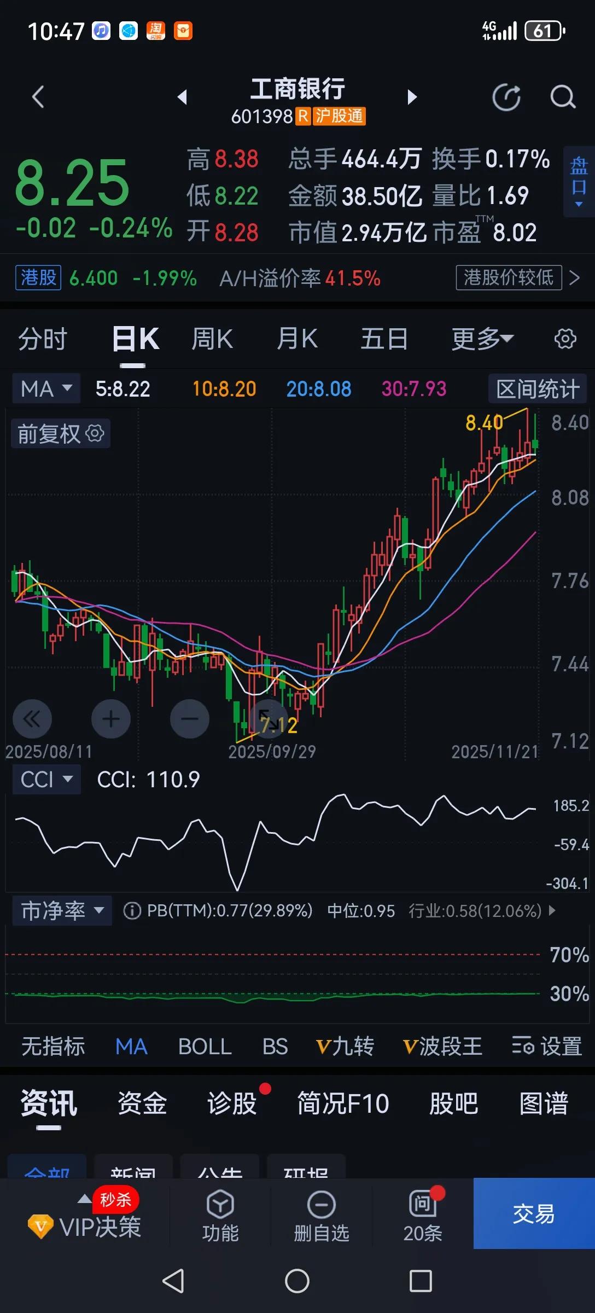Tap the 港股价较低 button

click(x=509, y=277)
